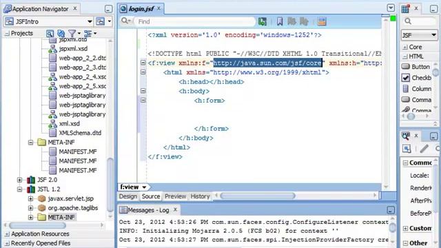Click the search magnifier in Projects toolbar

pyautogui.click(x=50, y=34)
